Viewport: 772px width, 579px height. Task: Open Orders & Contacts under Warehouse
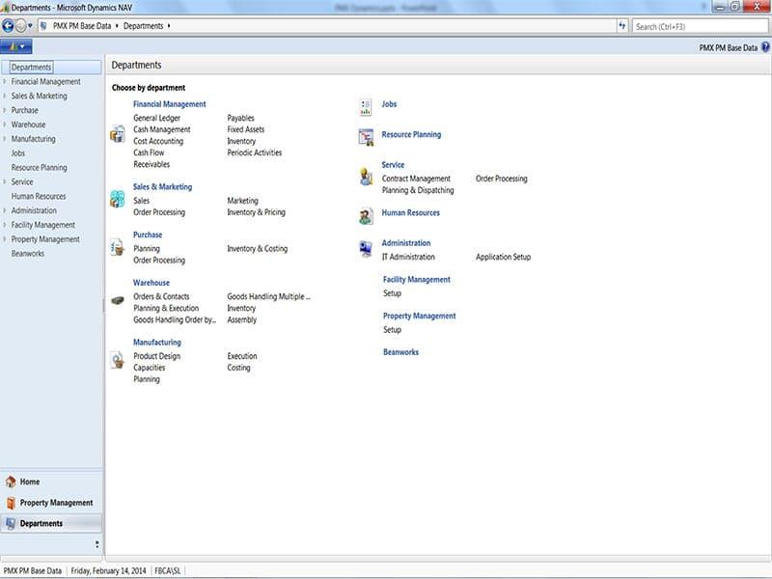pos(161,296)
